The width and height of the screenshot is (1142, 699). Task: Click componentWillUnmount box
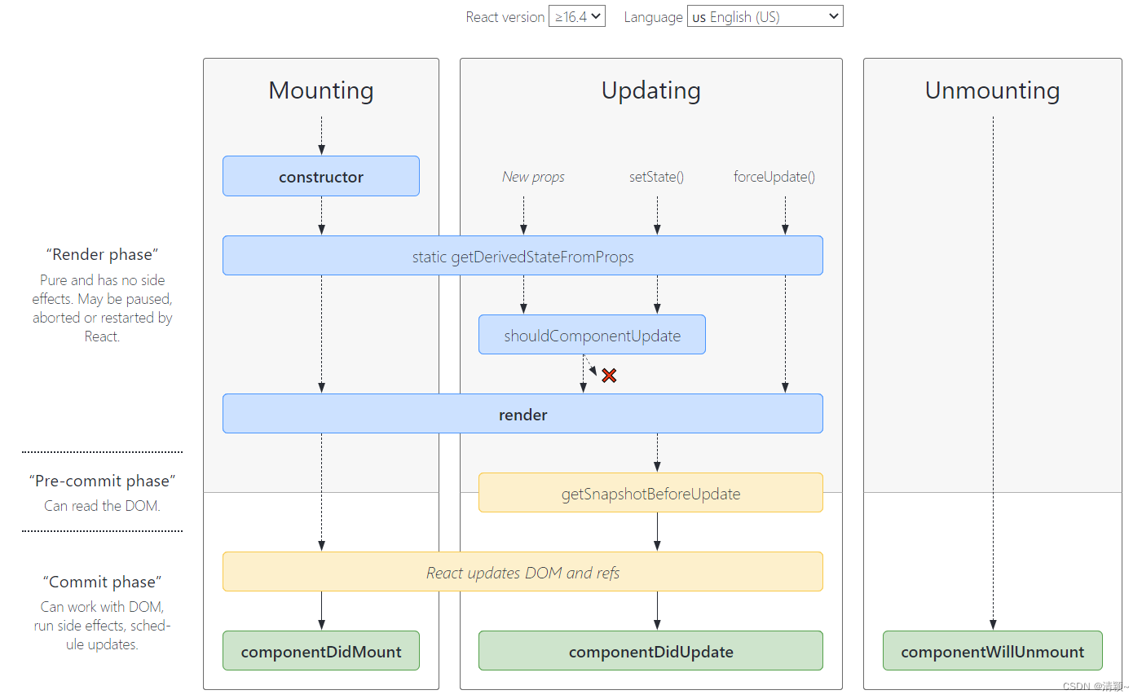point(993,651)
